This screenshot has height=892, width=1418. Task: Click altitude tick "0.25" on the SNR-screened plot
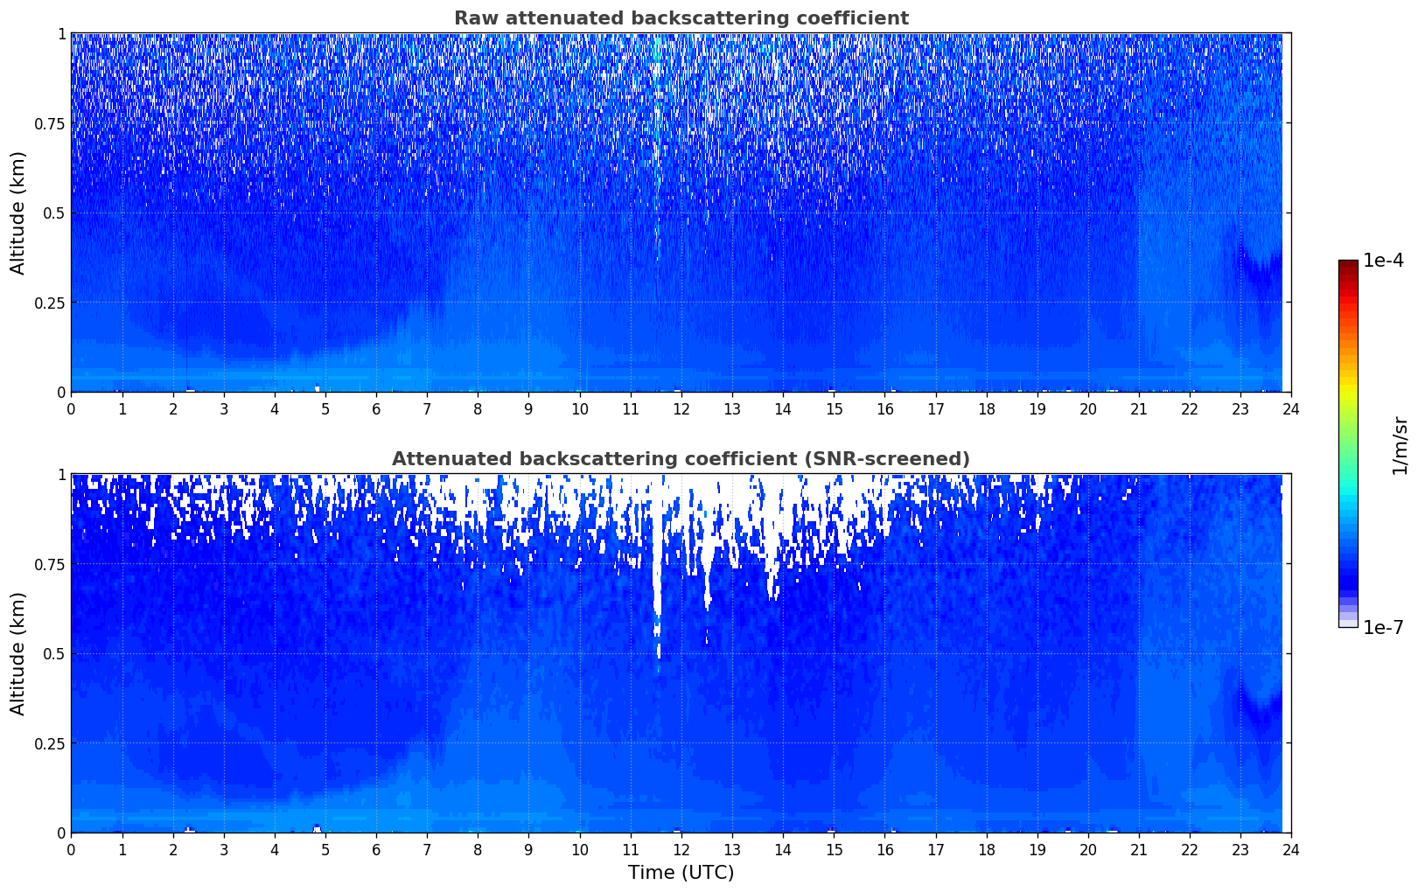50,743
